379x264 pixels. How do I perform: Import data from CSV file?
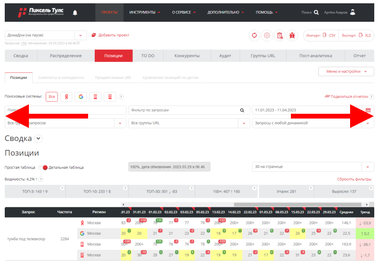(321, 35)
